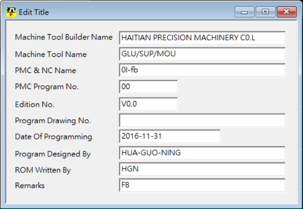Image resolution: width=303 pixels, height=209 pixels.
Task: Minimize the Edit Title window
Action: [x=244, y=12]
